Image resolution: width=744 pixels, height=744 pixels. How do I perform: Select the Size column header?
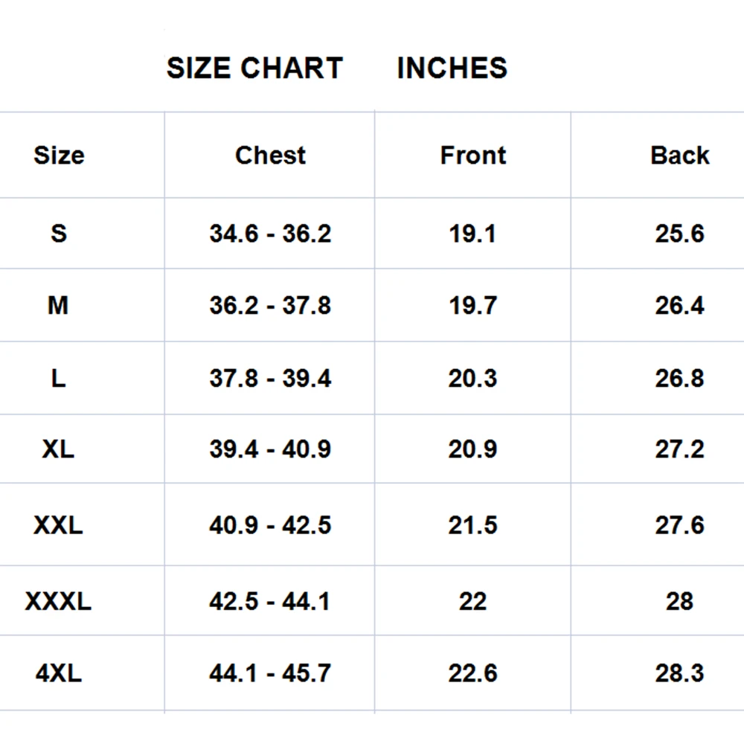tap(59, 155)
